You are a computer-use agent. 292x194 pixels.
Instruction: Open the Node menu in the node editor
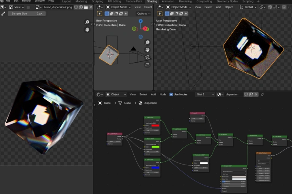[163, 95]
